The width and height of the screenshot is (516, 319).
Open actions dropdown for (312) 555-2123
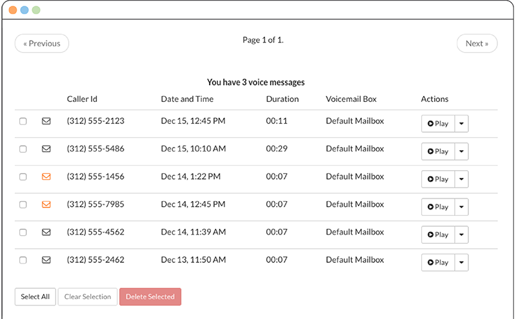(x=461, y=124)
